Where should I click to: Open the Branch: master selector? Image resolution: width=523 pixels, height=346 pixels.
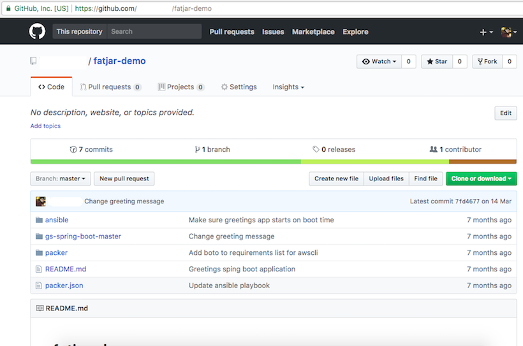click(61, 178)
